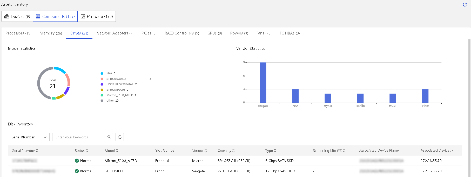Click the Seagate bar in Vendor Statistics
The width and height of the screenshot is (471, 177).
[x=263, y=82]
